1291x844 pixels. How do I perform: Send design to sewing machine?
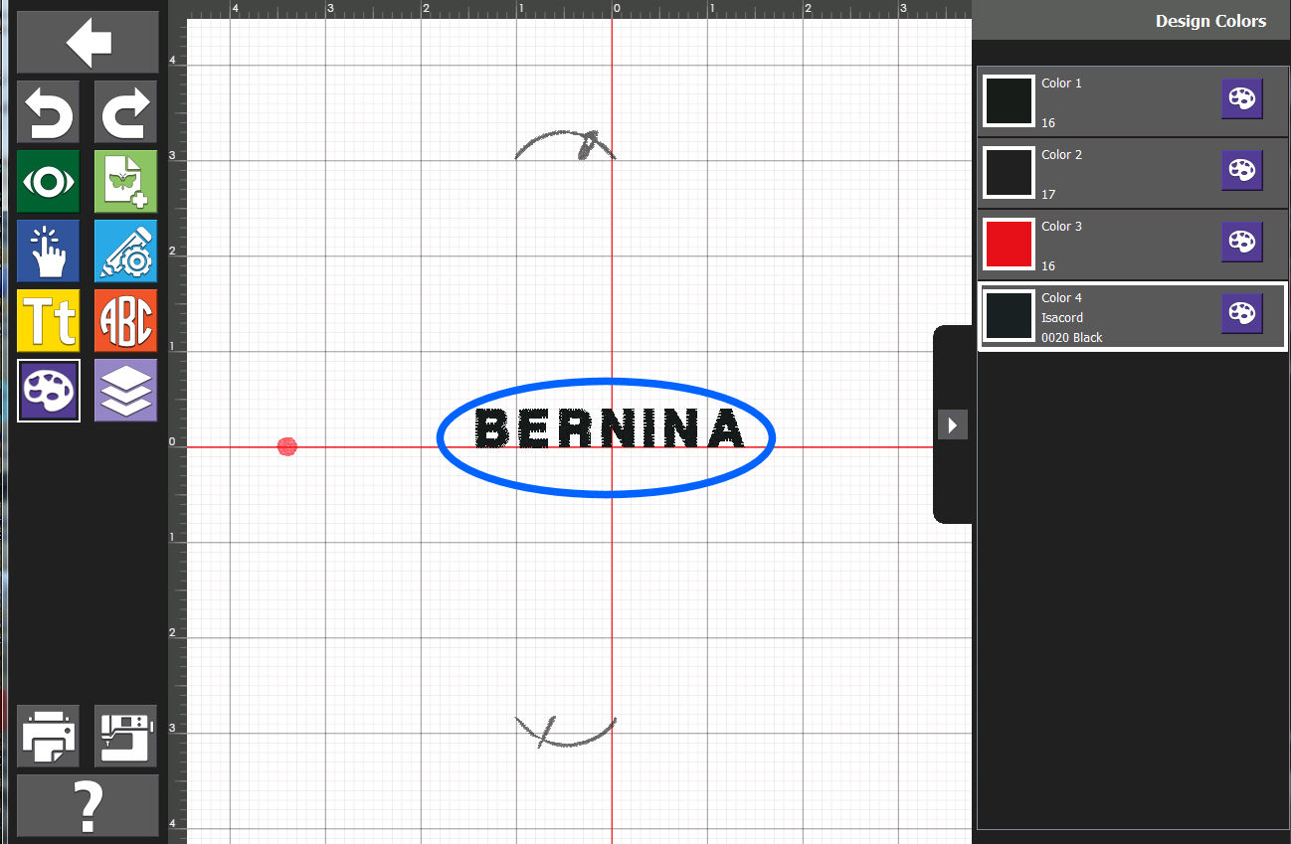click(125, 736)
